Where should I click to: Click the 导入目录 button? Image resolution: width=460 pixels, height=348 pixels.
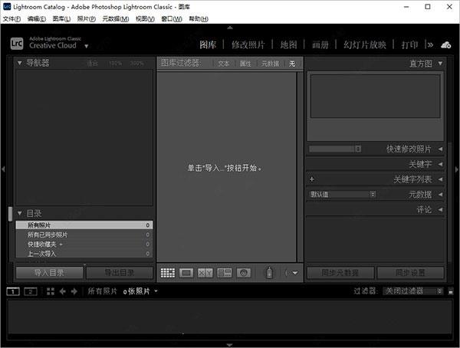pyautogui.click(x=49, y=273)
